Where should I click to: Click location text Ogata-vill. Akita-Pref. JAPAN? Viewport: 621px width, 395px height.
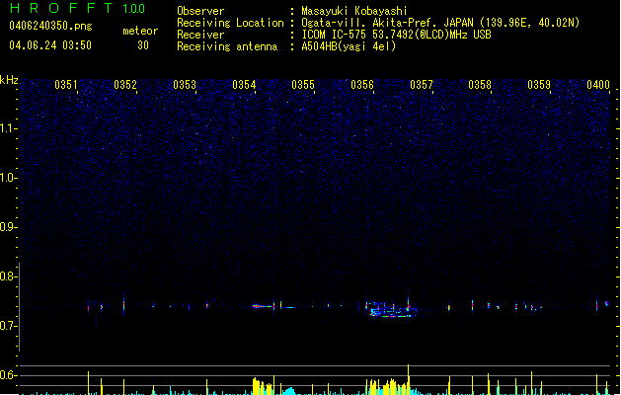pos(387,23)
